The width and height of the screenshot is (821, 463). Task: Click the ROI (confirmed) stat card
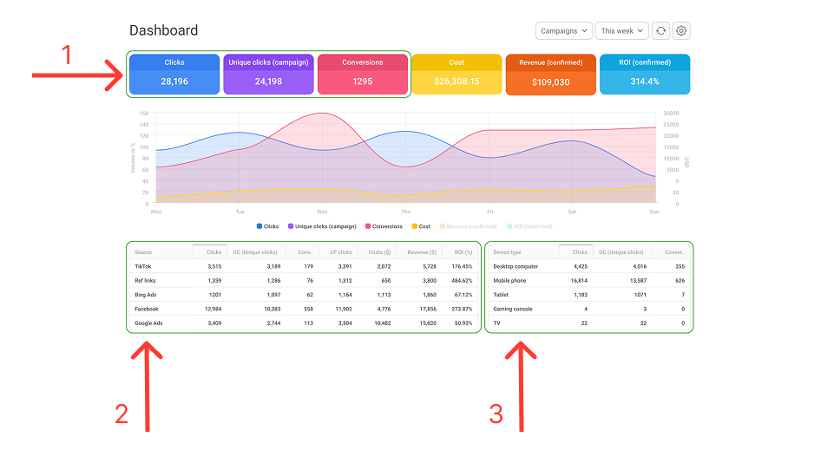click(645, 75)
